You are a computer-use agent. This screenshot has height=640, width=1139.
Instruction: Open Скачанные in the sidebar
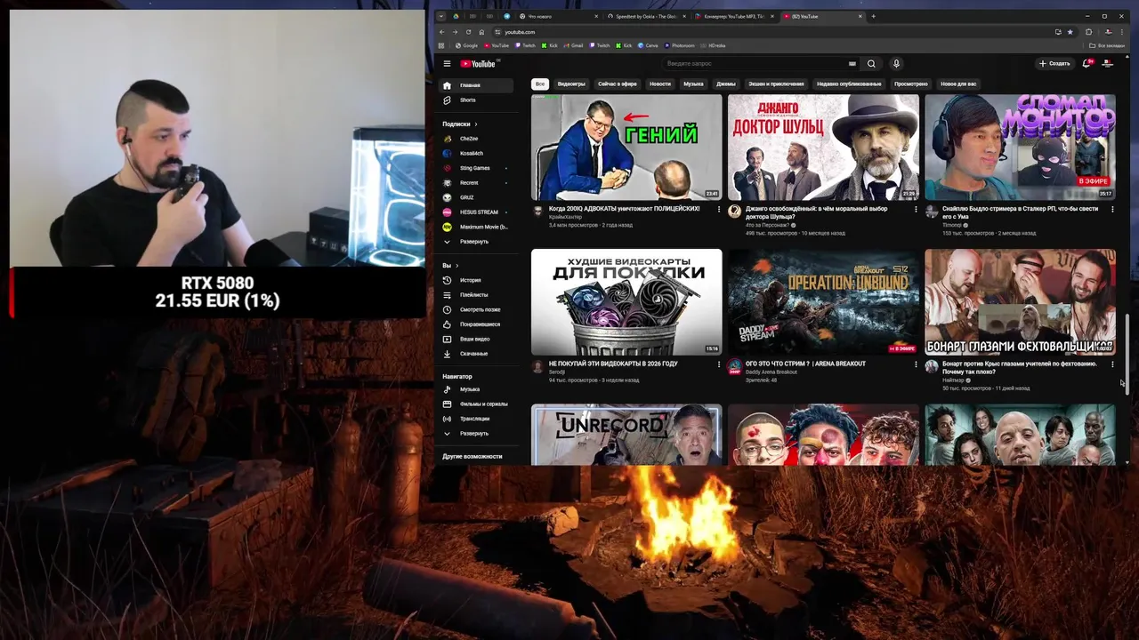coord(477,354)
